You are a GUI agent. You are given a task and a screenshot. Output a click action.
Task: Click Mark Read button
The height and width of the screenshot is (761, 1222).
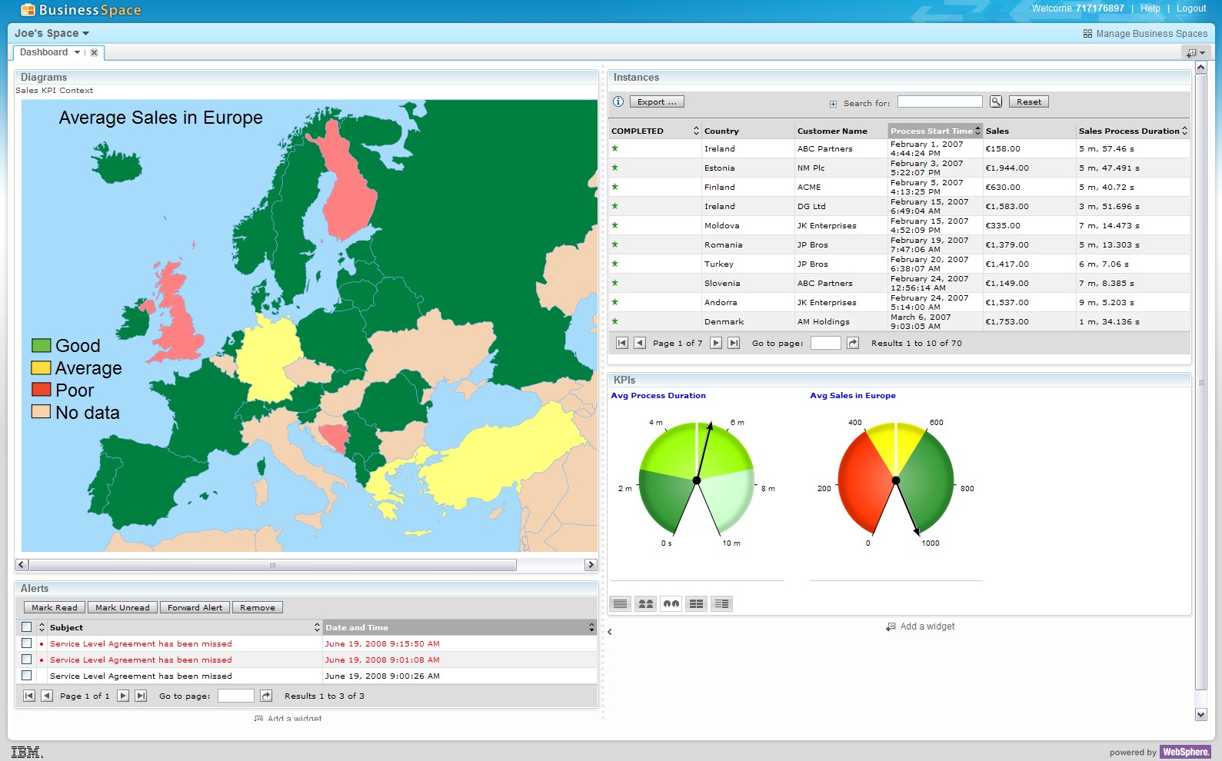55,607
